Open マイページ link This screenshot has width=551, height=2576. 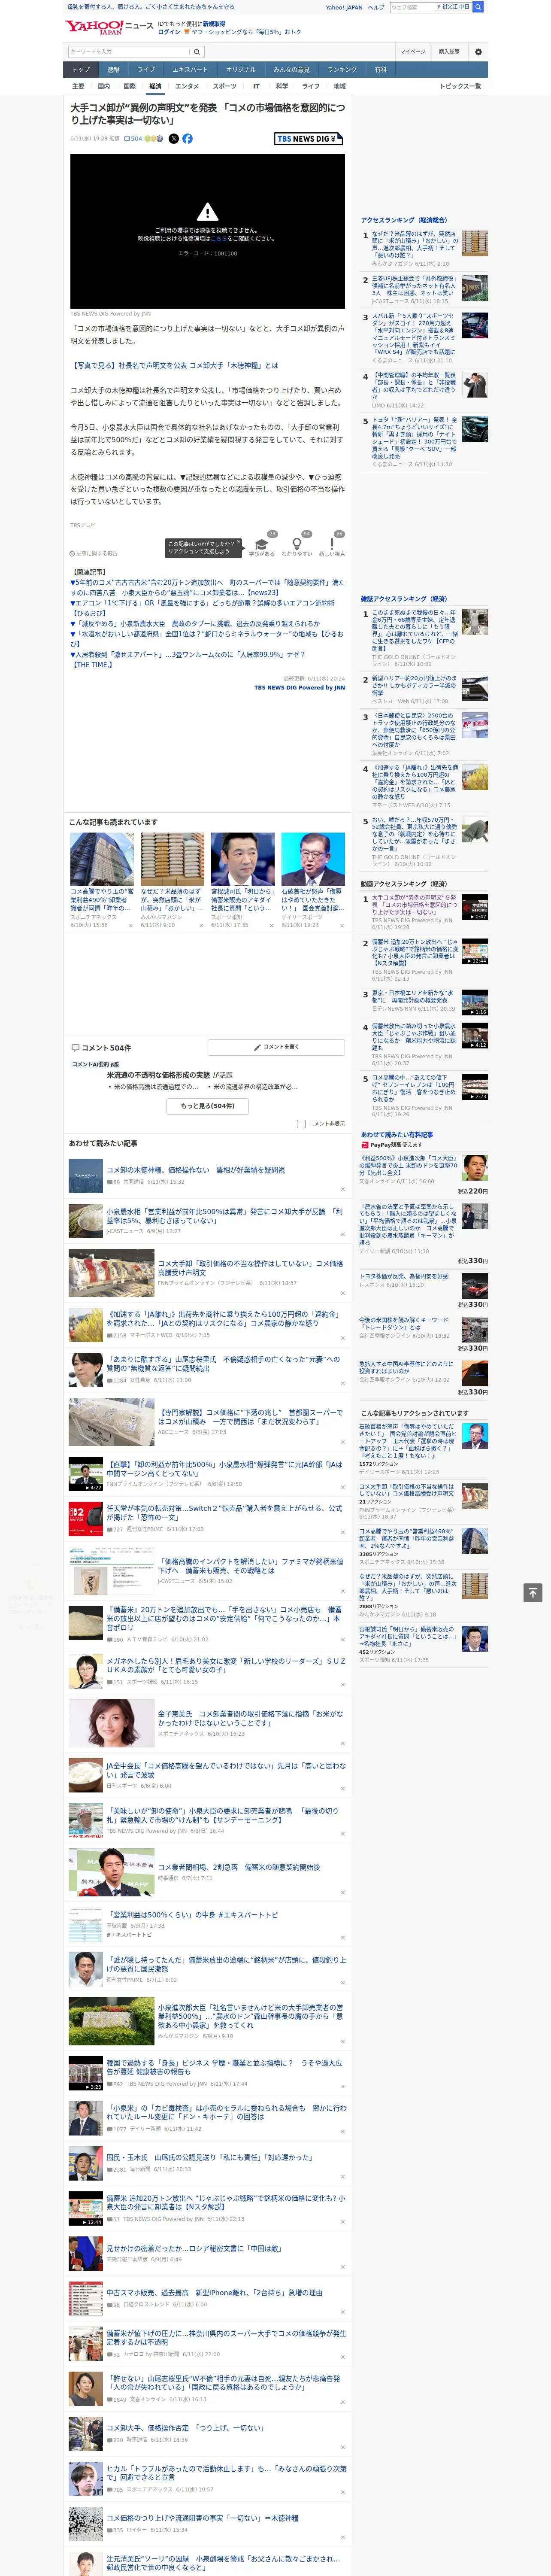click(x=412, y=51)
